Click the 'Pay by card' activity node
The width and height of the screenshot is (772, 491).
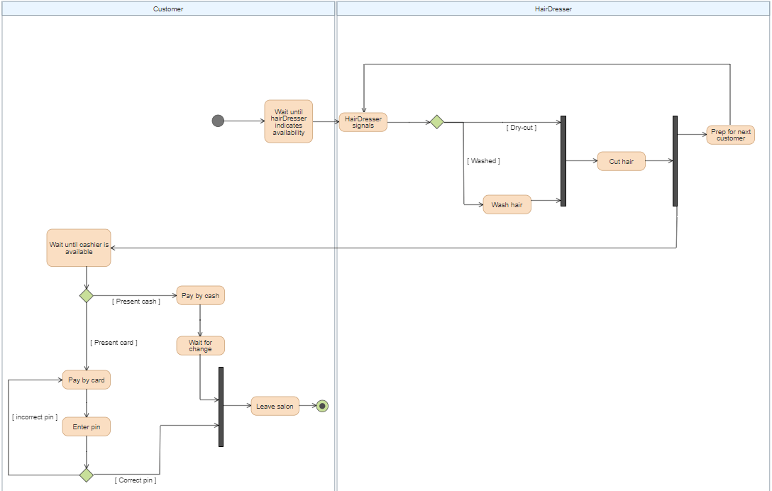point(86,380)
